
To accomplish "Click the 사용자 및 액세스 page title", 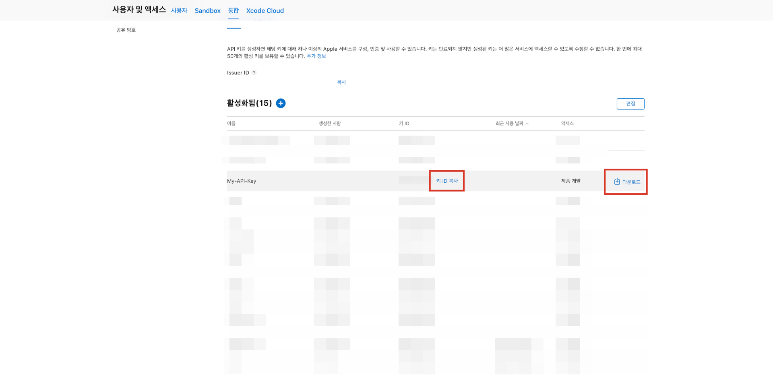I will (x=139, y=10).
